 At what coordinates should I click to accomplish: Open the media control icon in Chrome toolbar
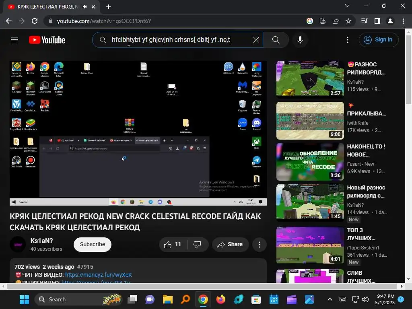click(365, 21)
